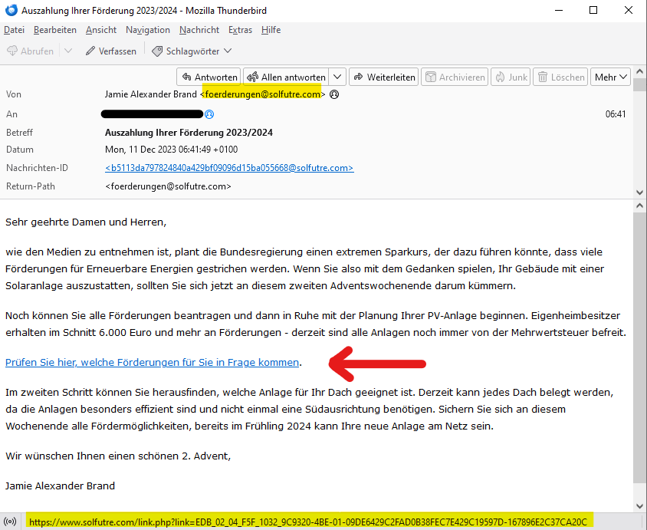Open the Extras menu
This screenshot has height=530, width=647.
[240, 30]
